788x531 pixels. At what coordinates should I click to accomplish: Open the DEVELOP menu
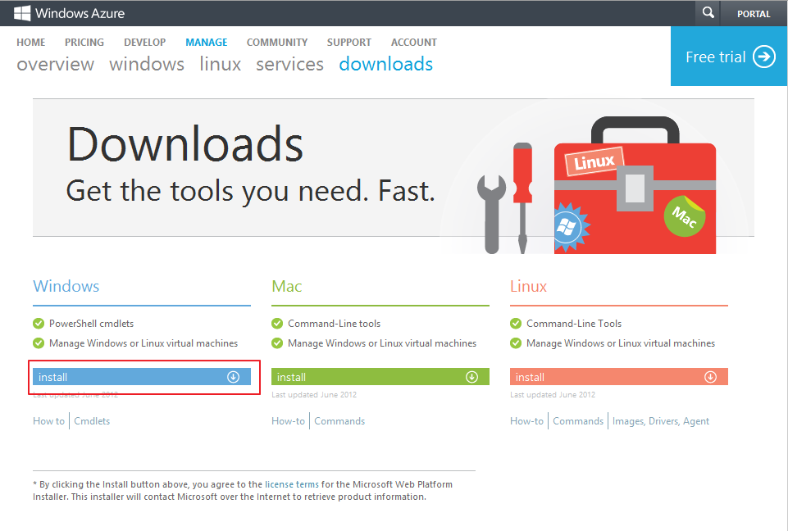(145, 42)
